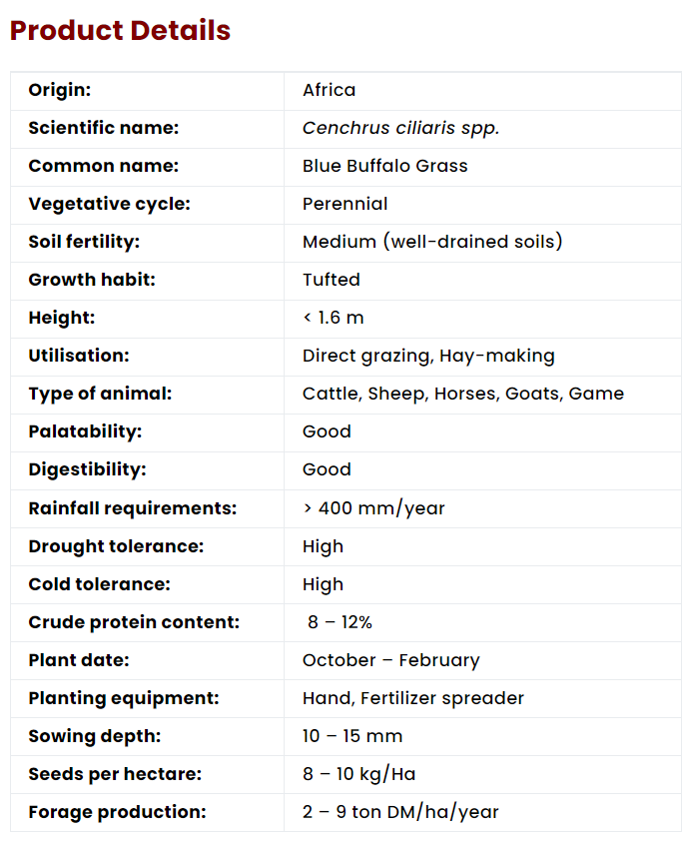Select the Africa value cell
The height and width of the screenshot is (841, 700).
click(329, 90)
